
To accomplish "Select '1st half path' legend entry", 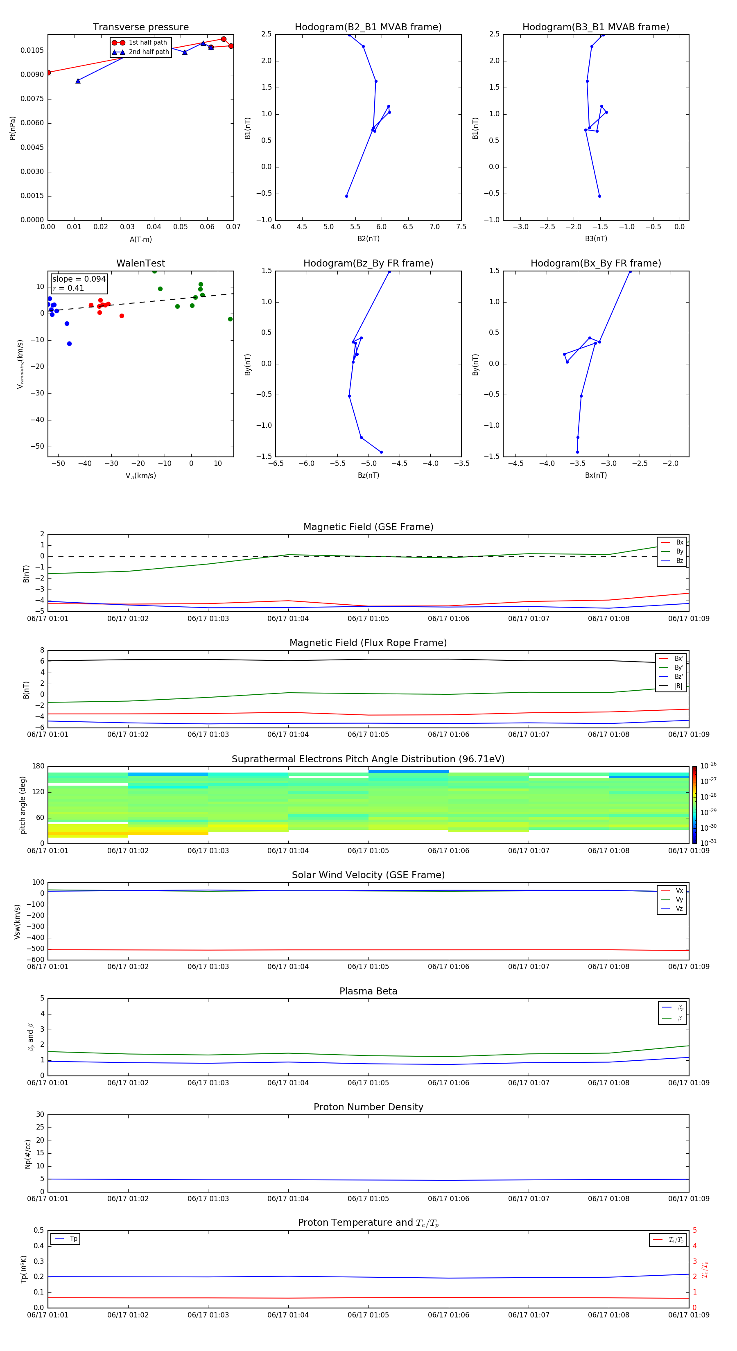I will click(x=140, y=43).
